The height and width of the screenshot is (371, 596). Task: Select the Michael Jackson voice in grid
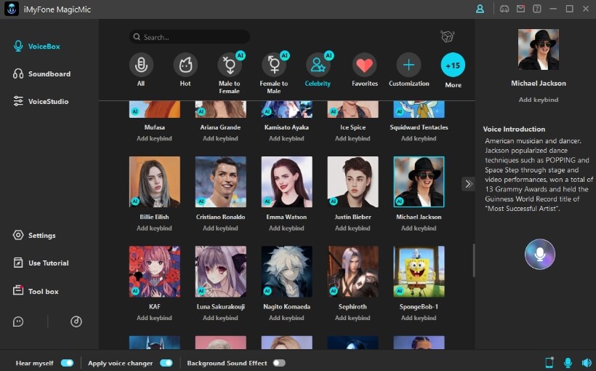coord(419,182)
